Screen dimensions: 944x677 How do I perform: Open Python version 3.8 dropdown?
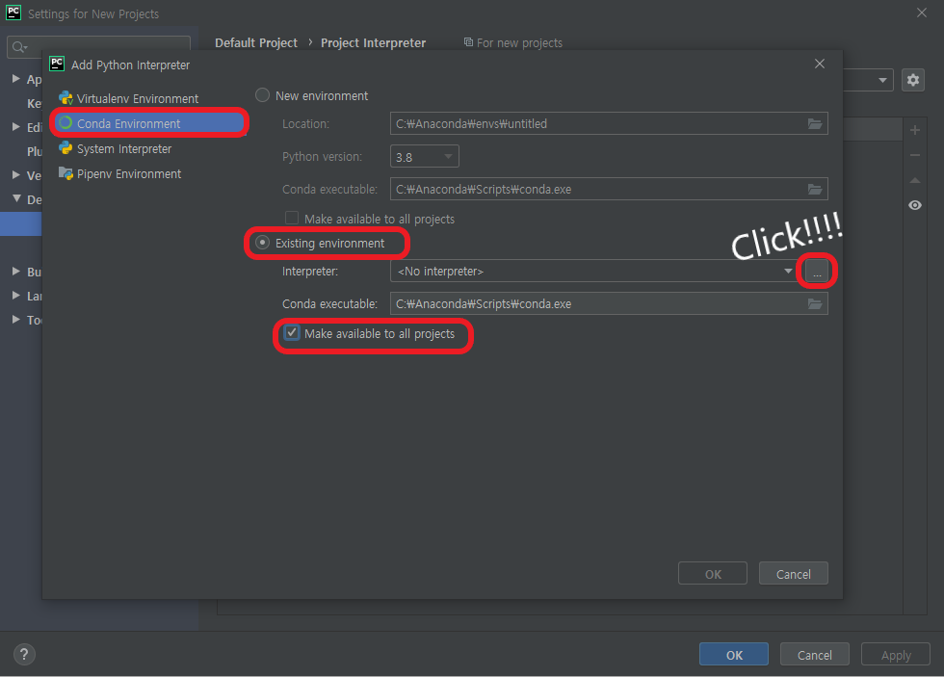425,156
